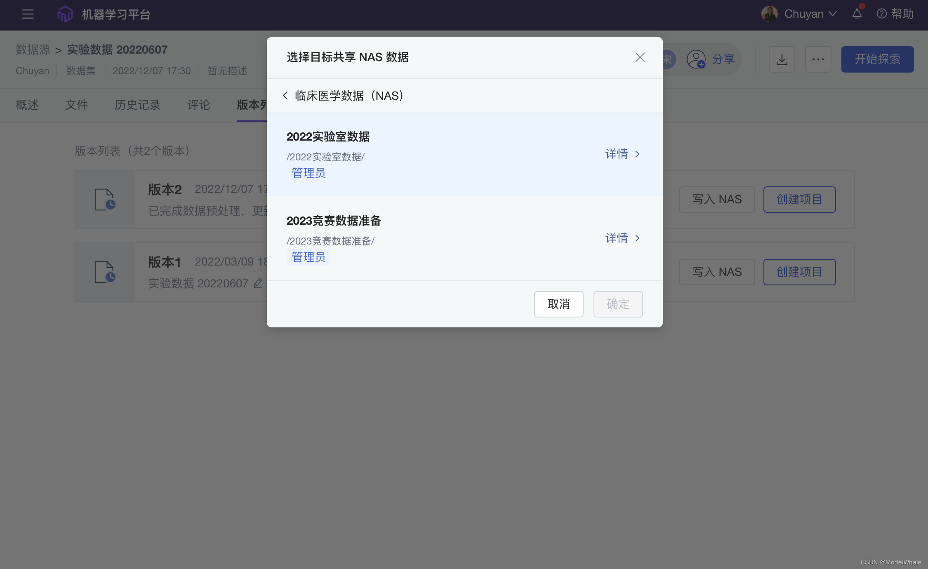The height and width of the screenshot is (569, 928).
Task: Click pencil edit icon next to 实验数据 20220607
Action: point(258,283)
